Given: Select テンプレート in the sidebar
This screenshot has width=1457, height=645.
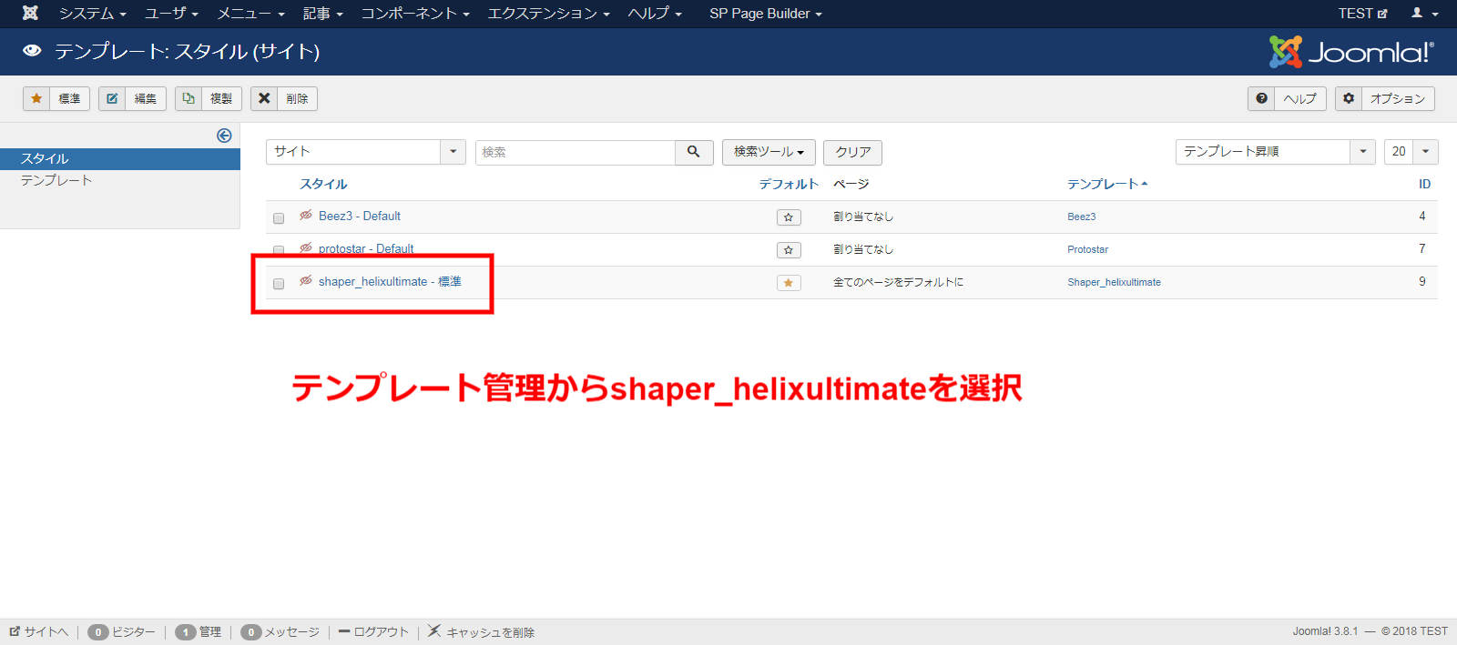Looking at the screenshot, I should click(56, 181).
